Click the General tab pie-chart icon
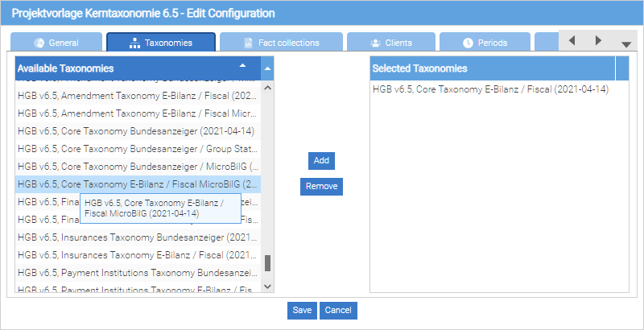Screen dimensions: 644x330 (39, 43)
